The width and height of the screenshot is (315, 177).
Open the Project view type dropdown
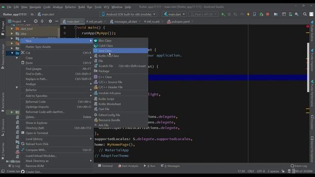coord(17,21)
